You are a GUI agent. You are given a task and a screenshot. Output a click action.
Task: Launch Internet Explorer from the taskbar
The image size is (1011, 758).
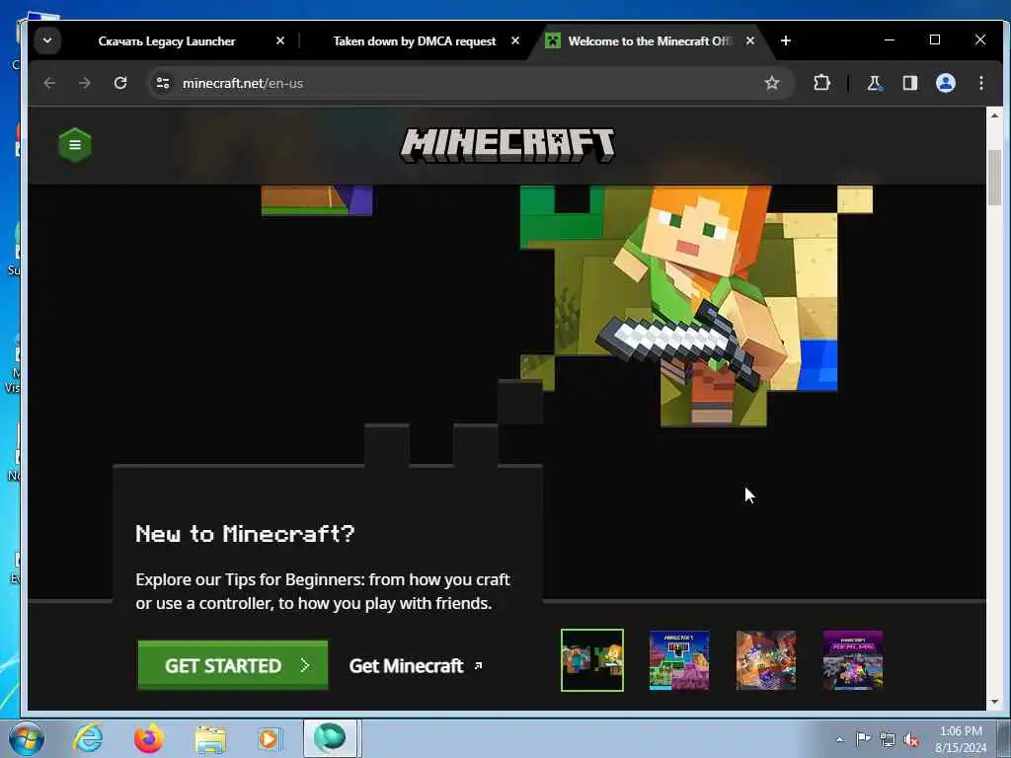pyautogui.click(x=88, y=738)
